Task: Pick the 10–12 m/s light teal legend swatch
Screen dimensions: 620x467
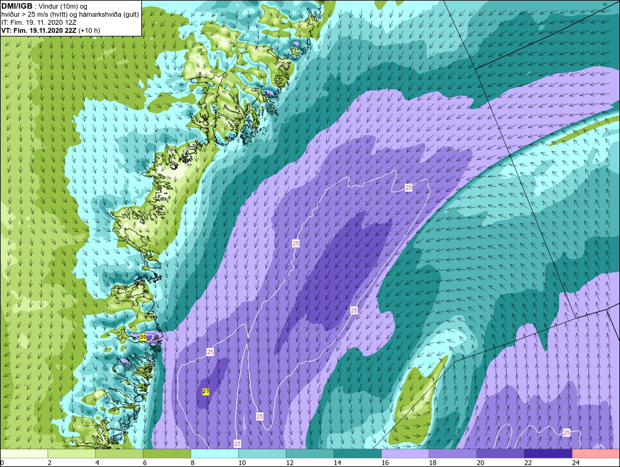Action: [x=262, y=453]
